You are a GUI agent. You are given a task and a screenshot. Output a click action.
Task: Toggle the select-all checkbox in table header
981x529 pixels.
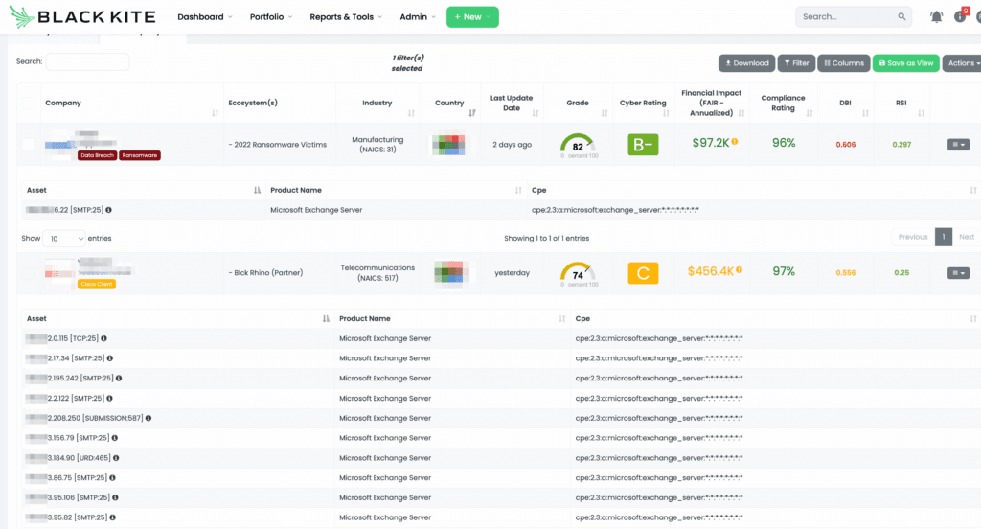28,103
